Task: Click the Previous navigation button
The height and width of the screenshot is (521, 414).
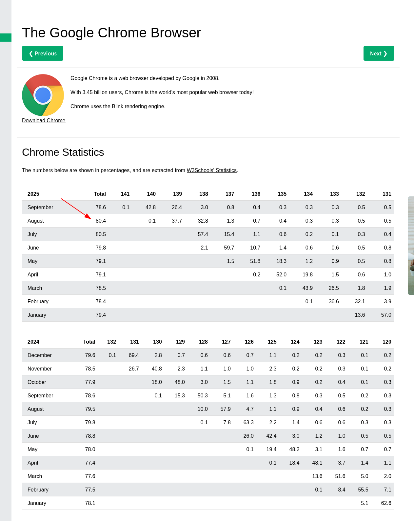Action: coord(43,53)
